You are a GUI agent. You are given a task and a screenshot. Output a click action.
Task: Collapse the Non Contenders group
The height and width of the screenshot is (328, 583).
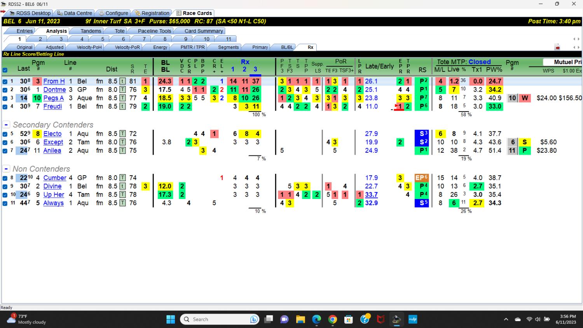pyautogui.click(x=6, y=169)
